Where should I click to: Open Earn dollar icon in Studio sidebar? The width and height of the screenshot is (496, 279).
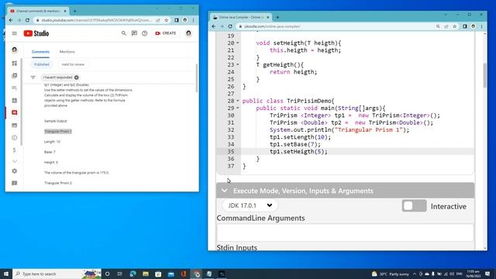pos(14,150)
